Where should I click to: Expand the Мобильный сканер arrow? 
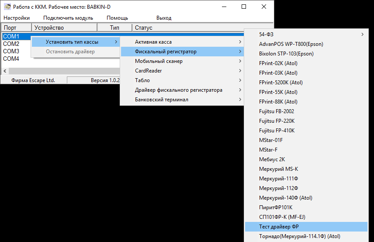click(240, 61)
